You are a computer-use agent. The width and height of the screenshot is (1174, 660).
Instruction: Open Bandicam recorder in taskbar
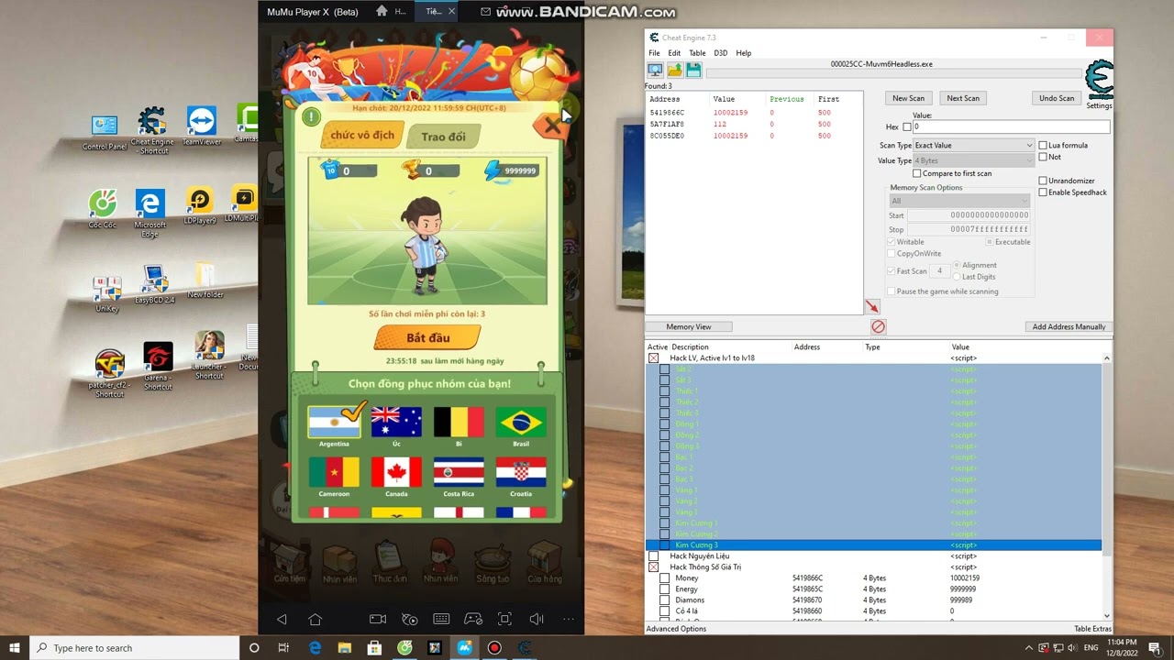coord(494,648)
